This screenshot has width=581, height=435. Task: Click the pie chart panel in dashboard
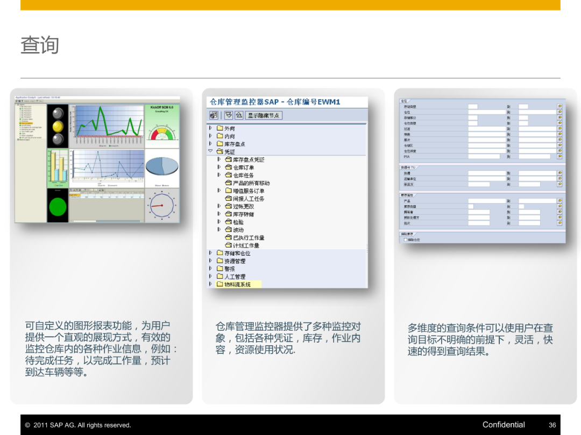162,168
